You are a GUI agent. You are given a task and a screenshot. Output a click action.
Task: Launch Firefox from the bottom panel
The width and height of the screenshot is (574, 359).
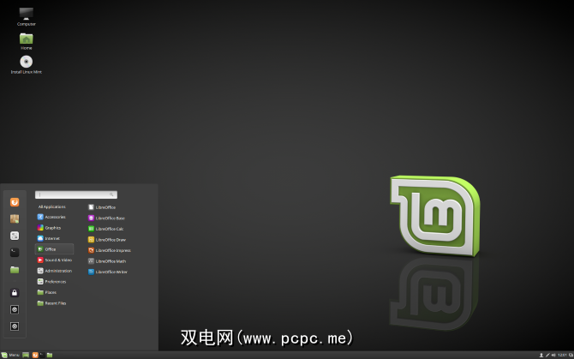[x=35, y=355]
